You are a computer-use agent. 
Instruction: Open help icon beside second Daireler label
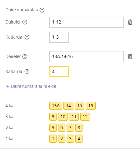click(25, 56)
